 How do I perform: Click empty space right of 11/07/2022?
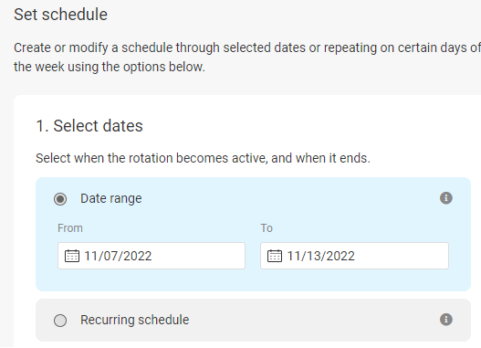[x=198, y=256]
